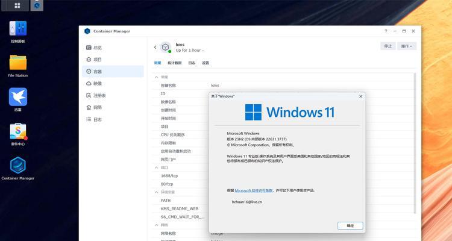Open 映像 in the Container Manager sidebar
Image resolution: width=452 pixels, height=241 pixels.
pyautogui.click(x=113, y=83)
